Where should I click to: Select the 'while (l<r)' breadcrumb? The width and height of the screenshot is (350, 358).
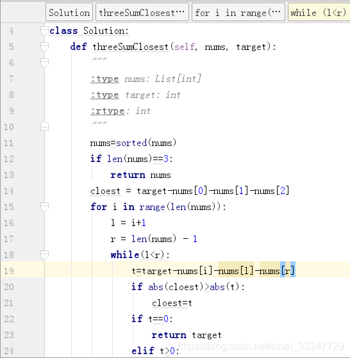click(x=319, y=12)
